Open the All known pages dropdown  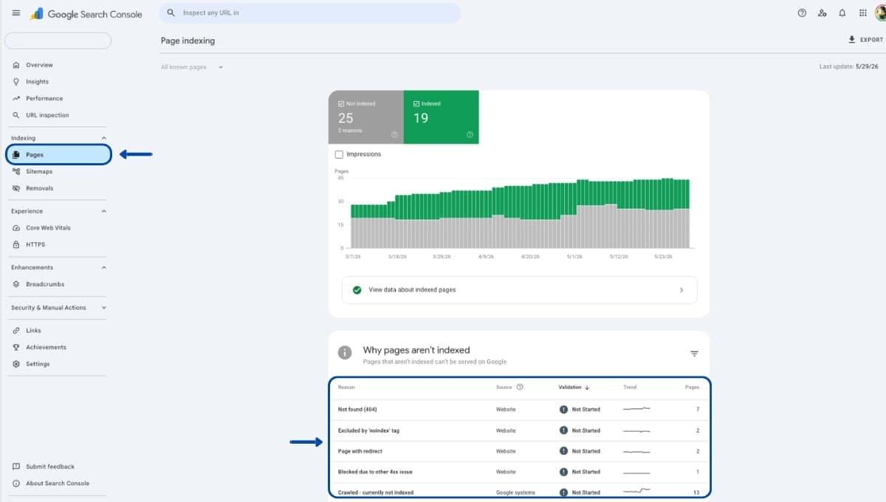click(192, 67)
